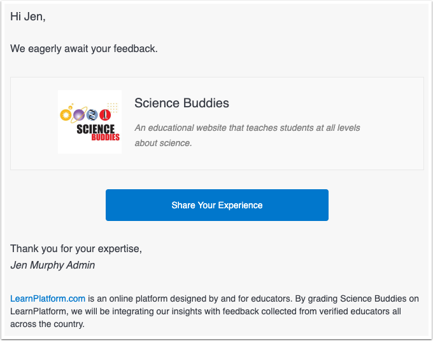
Task: Click the Share Your Experience button
Action: [x=216, y=205]
